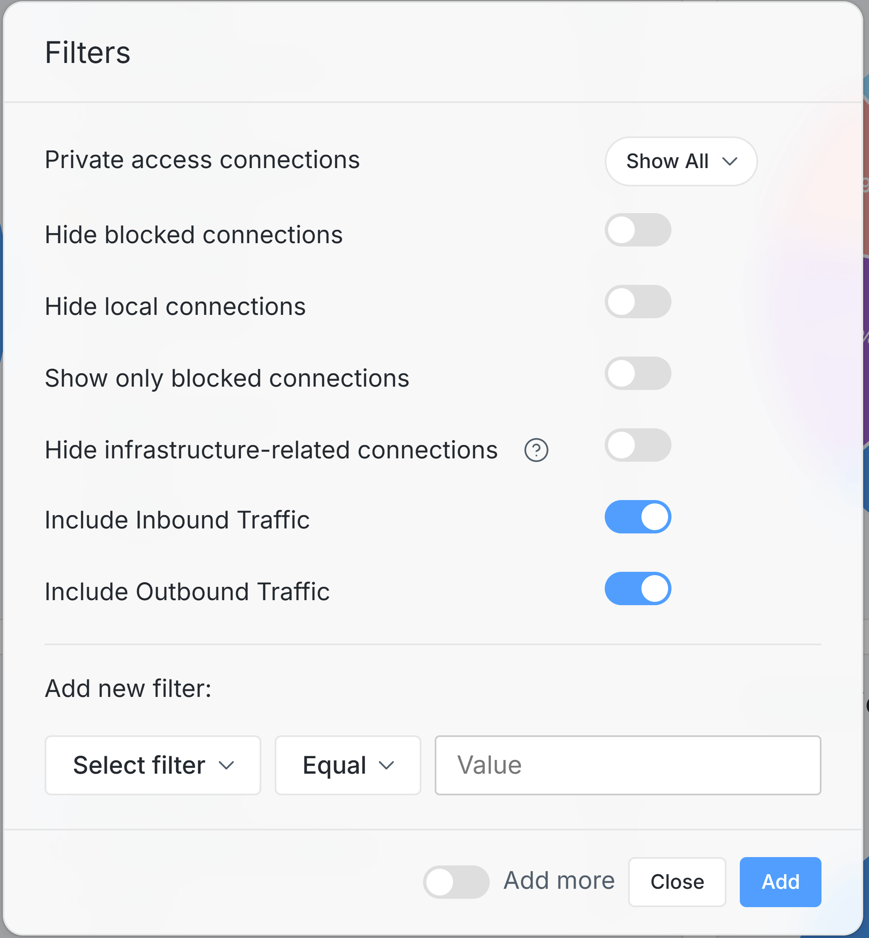Disable the Include Inbound Traffic switch
The width and height of the screenshot is (869, 938).
[x=637, y=517]
